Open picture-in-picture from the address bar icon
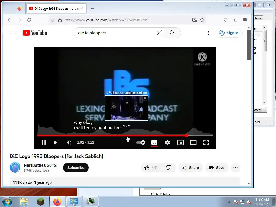276x207 pixels. point(194,20)
